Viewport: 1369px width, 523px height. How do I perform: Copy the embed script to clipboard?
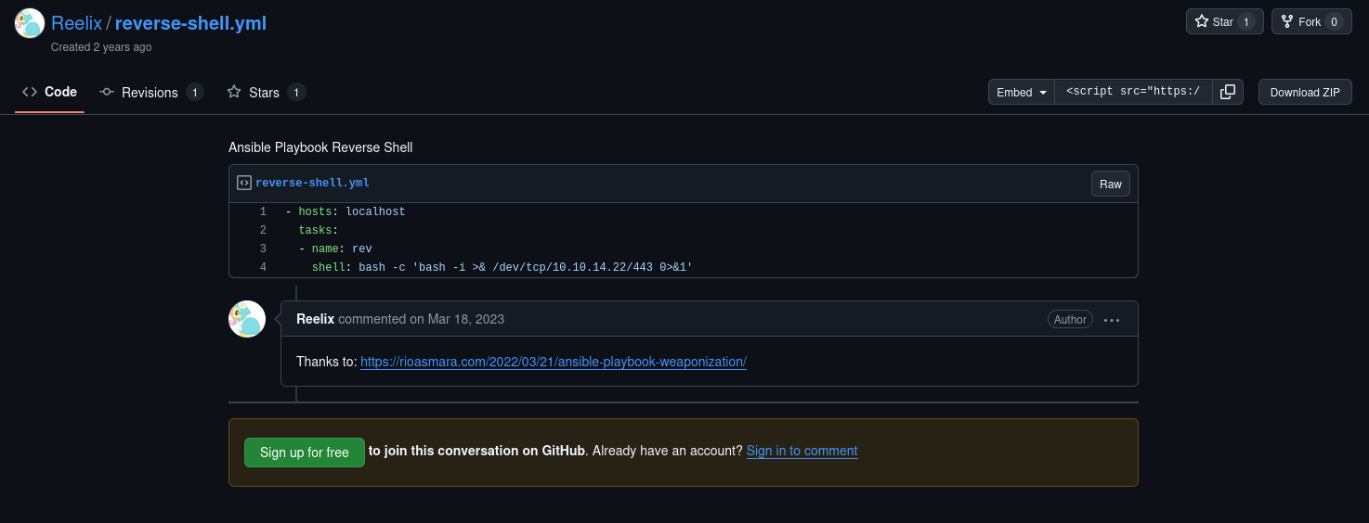1228,92
